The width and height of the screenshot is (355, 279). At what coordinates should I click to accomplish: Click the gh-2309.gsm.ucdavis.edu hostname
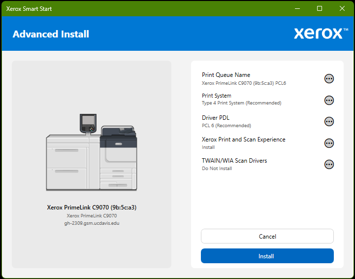pos(92,223)
